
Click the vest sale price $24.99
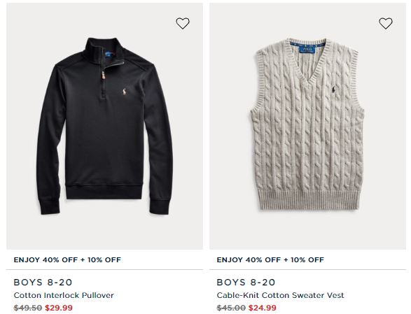(263, 308)
